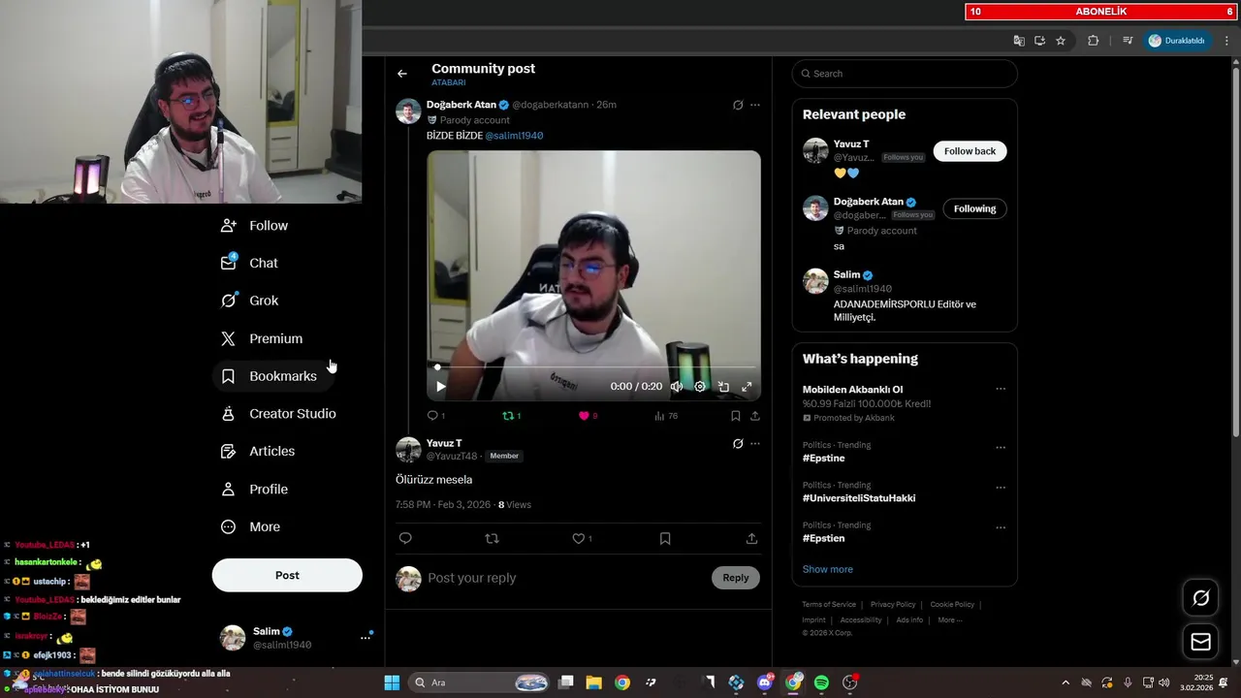Viewport: 1241px width, 698px height.
Task: Open Grok on Yavuz T's post
Action: click(738, 443)
